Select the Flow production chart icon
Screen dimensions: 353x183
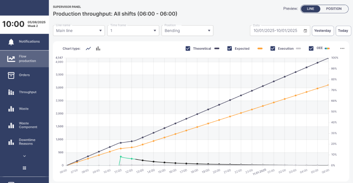[11, 59]
